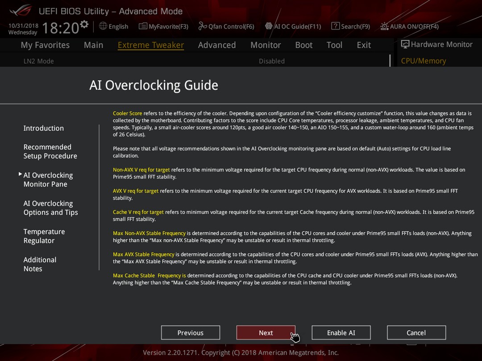Switch to My Favorites tab

(45, 45)
